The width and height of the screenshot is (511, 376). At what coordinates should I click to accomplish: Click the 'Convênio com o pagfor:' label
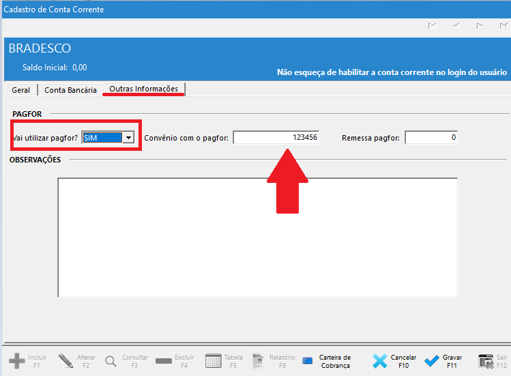[186, 138]
